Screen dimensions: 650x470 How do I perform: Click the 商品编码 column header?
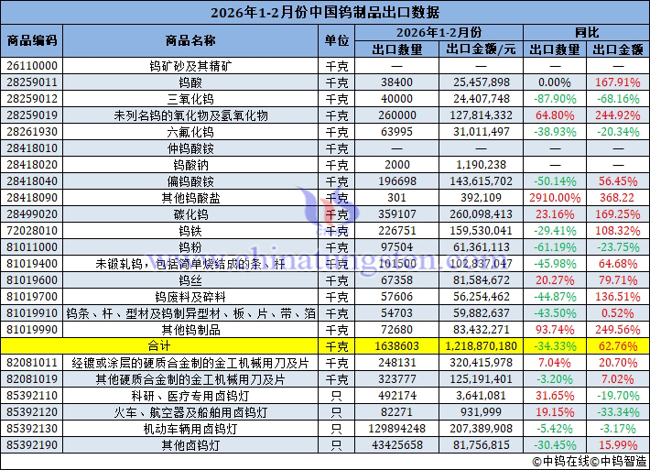[x=31, y=40]
